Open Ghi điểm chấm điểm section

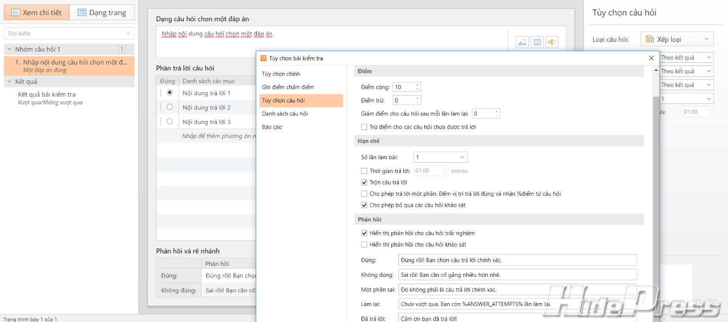click(x=288, y=87)
